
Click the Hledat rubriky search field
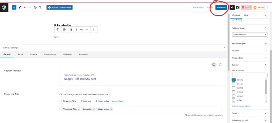click(249, 75)
